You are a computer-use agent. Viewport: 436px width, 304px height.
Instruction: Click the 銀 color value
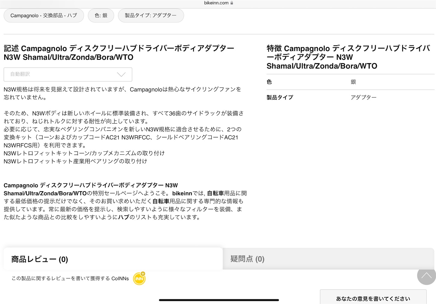pos(353,82)
